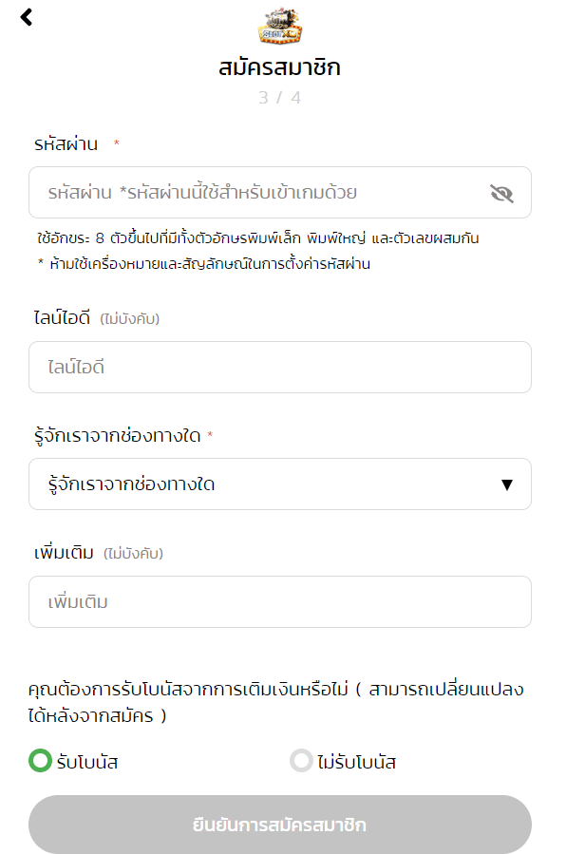Click the สมัครสมาชิก page title
This screenshot has height=854, width=566.
282,68
